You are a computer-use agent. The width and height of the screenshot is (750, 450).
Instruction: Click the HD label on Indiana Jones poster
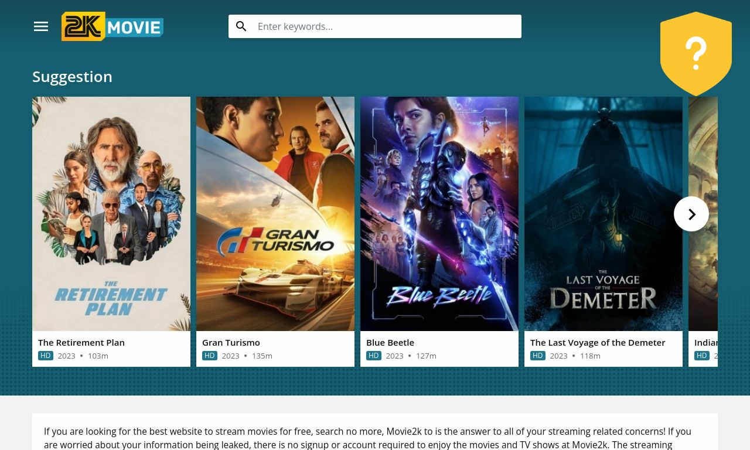[702, 355]
